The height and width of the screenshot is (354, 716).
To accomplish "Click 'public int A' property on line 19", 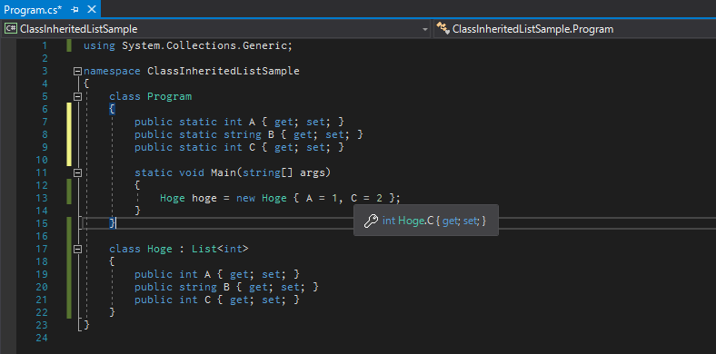I will pos(172,275).
